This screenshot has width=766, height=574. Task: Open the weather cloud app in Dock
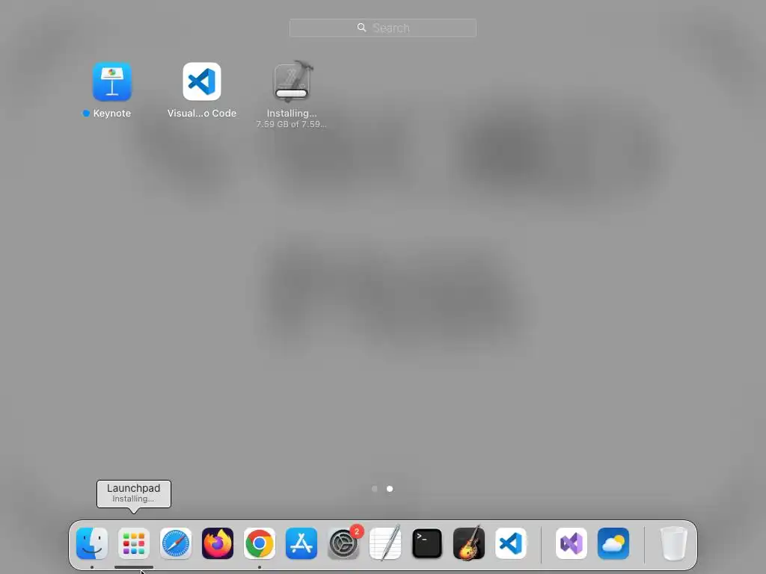613,543
